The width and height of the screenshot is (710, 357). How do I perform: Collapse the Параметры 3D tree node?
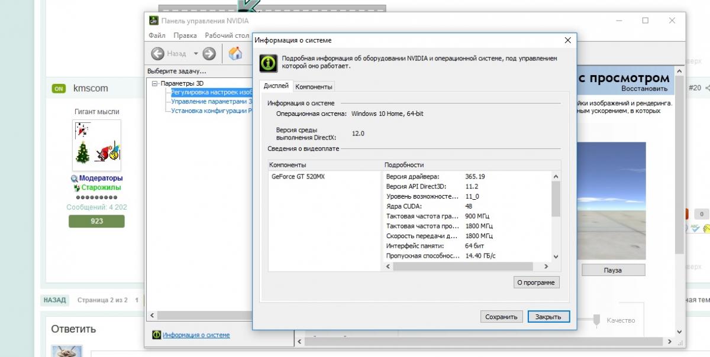pos(155,83)
